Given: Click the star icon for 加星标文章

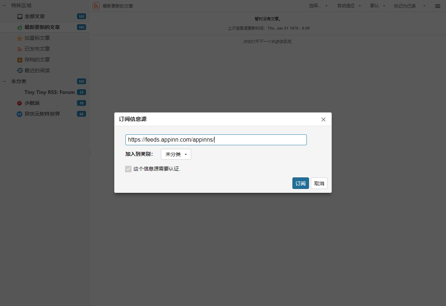Looking at the screenshot, I should pos(20,38).
